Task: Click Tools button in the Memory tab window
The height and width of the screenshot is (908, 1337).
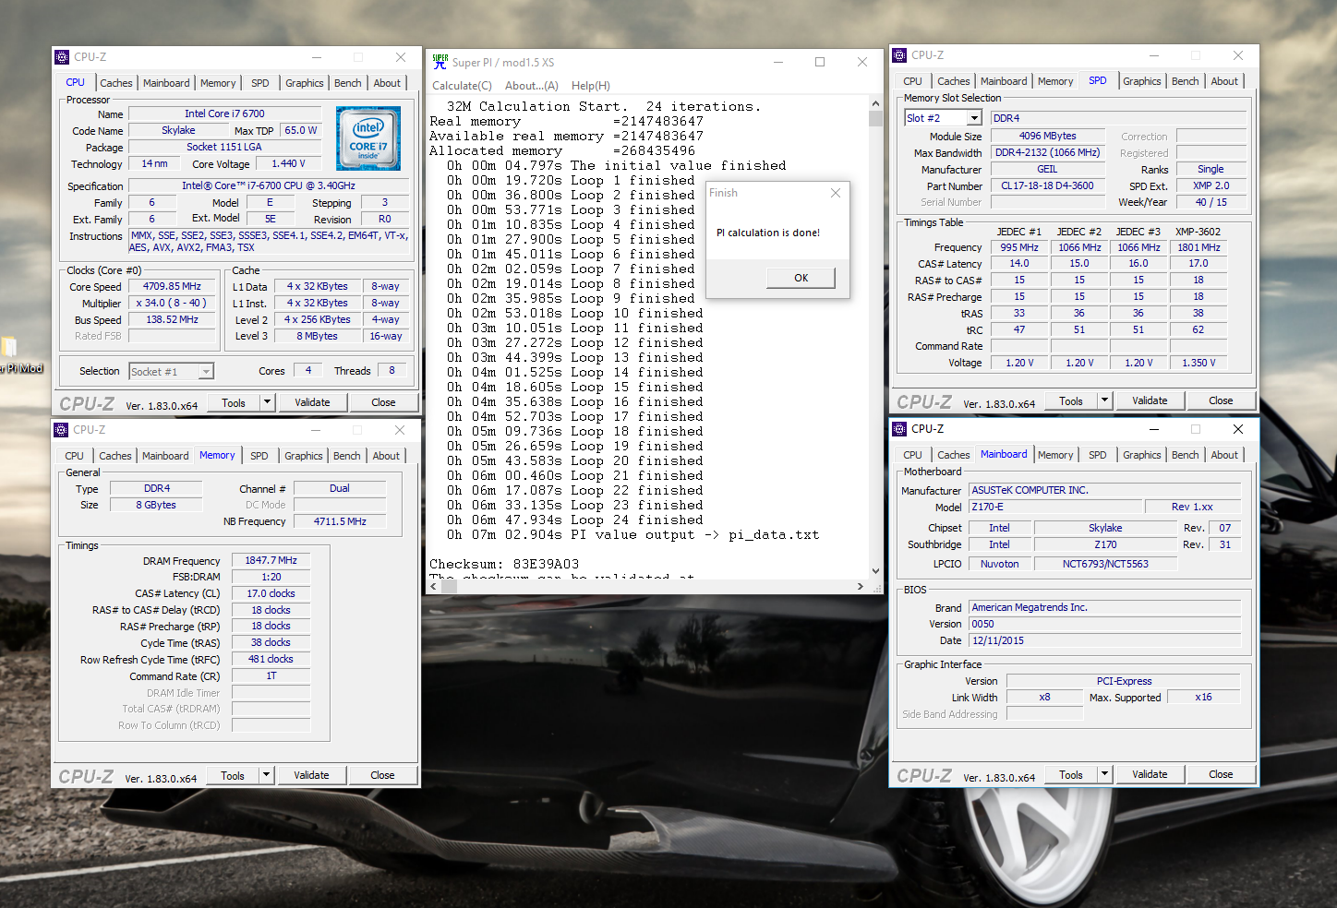Action: 233,775
